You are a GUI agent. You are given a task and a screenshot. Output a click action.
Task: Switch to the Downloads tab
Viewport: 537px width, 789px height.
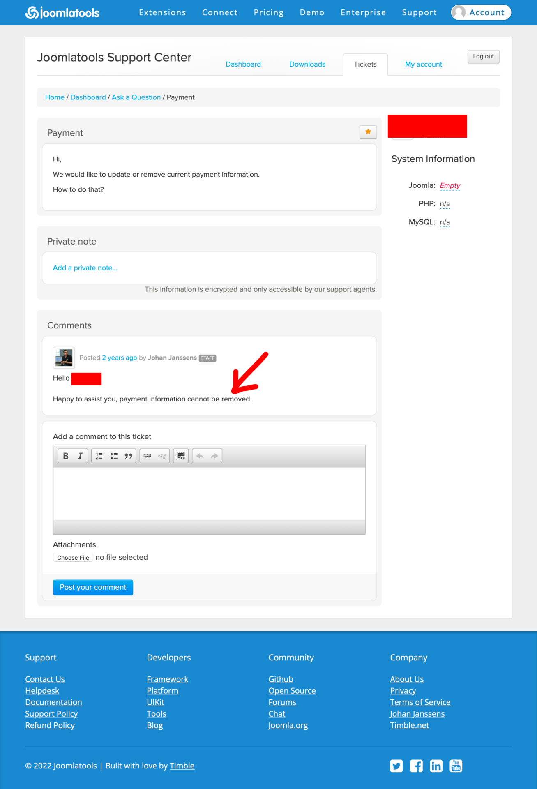307,64
